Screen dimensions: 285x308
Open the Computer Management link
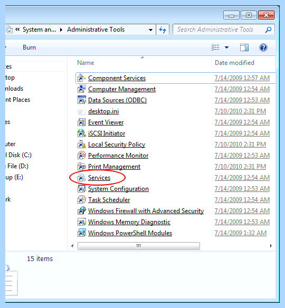tap(122, 89)
